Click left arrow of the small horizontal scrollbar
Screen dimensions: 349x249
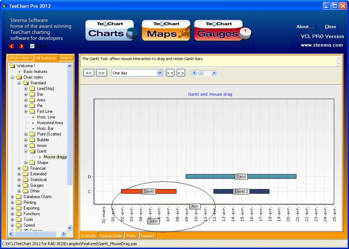tap(194, 73)
